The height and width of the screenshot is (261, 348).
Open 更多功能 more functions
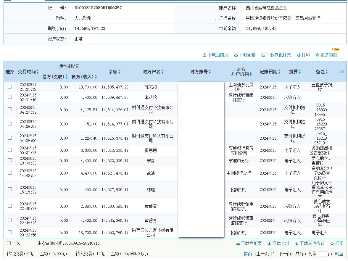tap(326, 55)
